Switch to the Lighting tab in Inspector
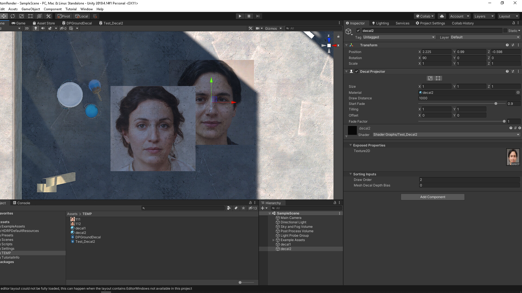This screenshot has width=522, height=293. click(x=380, y=23)
